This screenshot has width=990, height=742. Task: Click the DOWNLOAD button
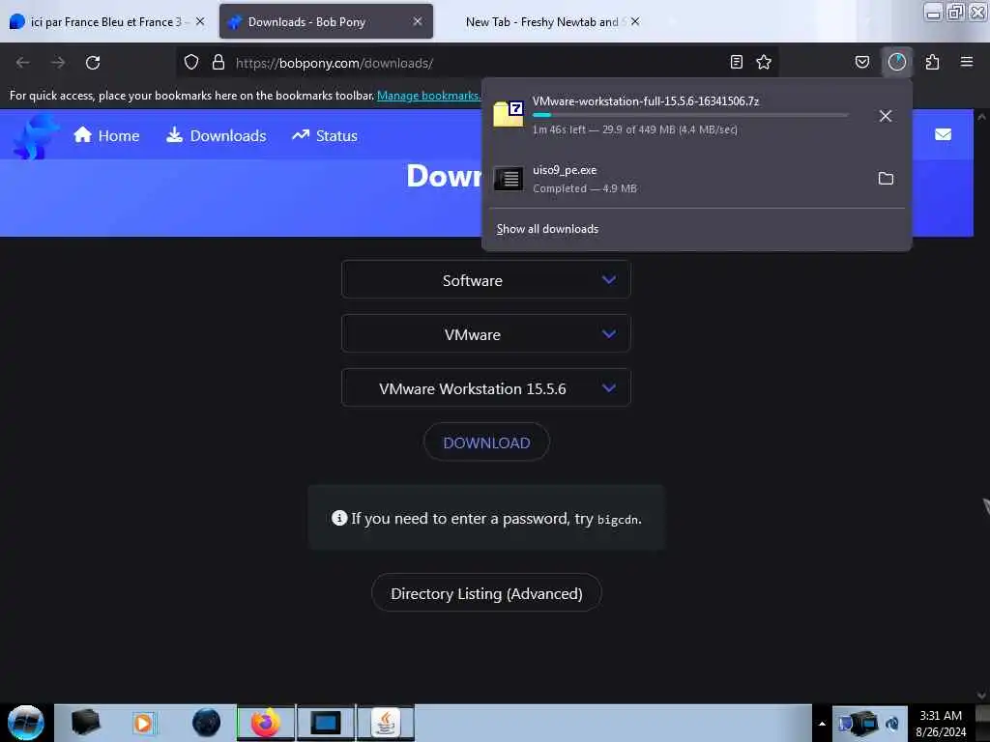click(x=486, y=442)
